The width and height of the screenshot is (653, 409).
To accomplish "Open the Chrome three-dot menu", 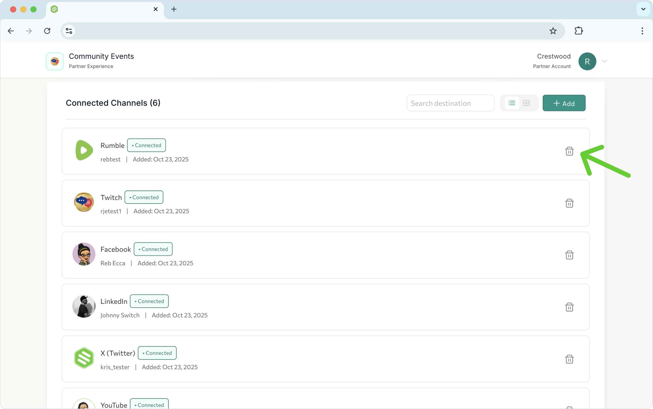I will (642, 31).
